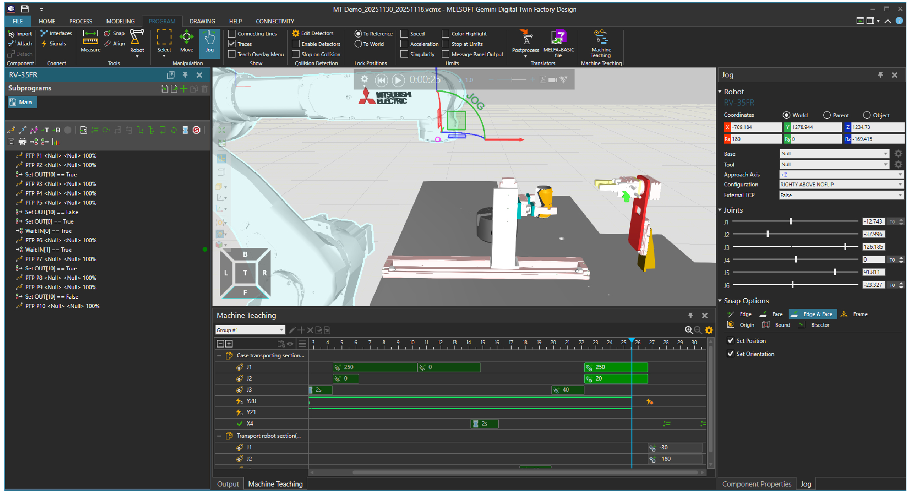Collapse the Joints section
The image size is (909, 493).
720,210
